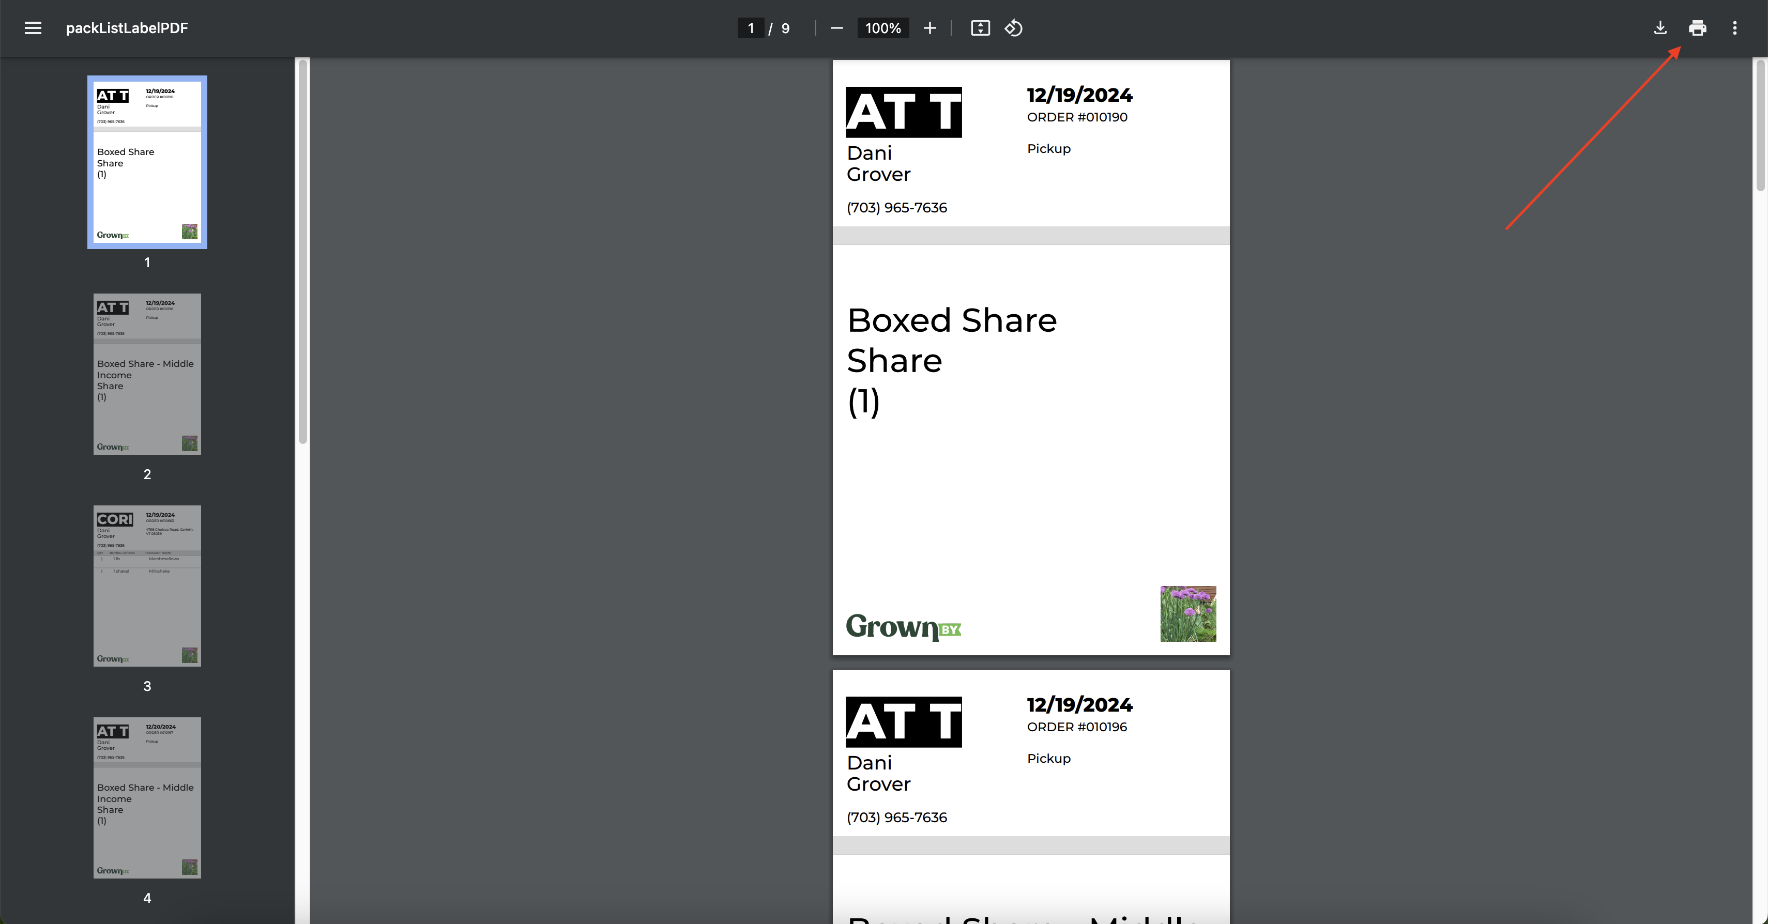
Task: Click the main document vertical scrollbar
Action: tap(1760, 126)
